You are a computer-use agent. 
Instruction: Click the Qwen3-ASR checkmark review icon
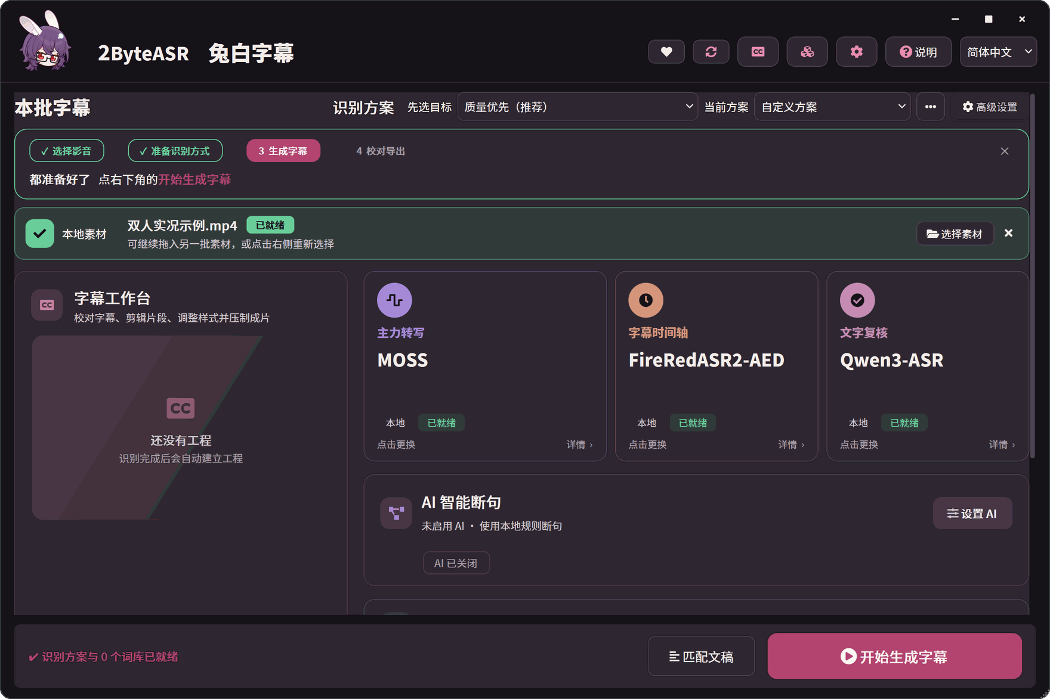pyautogui.click(x=857, y=300)
